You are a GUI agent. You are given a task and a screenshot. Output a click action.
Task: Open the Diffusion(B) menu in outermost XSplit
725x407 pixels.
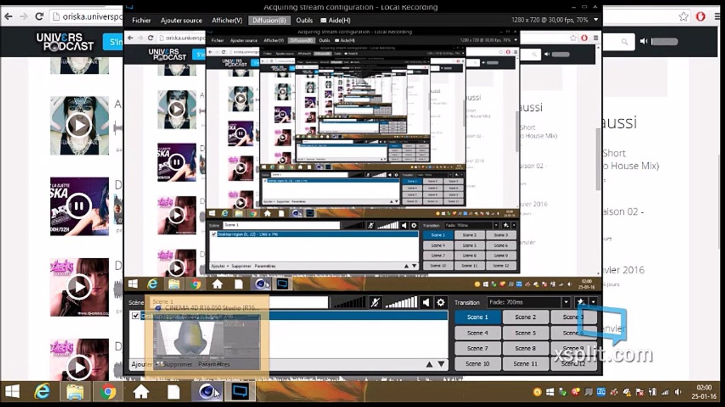[269, 20]
